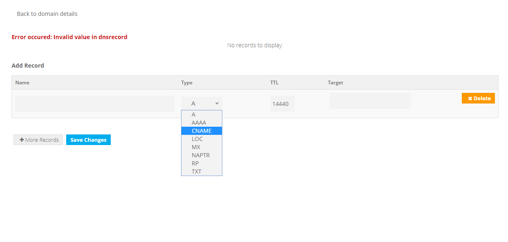This screenshot has height=242, width=508.
Task: Click the Delete record button
Action: pos(478,98)
